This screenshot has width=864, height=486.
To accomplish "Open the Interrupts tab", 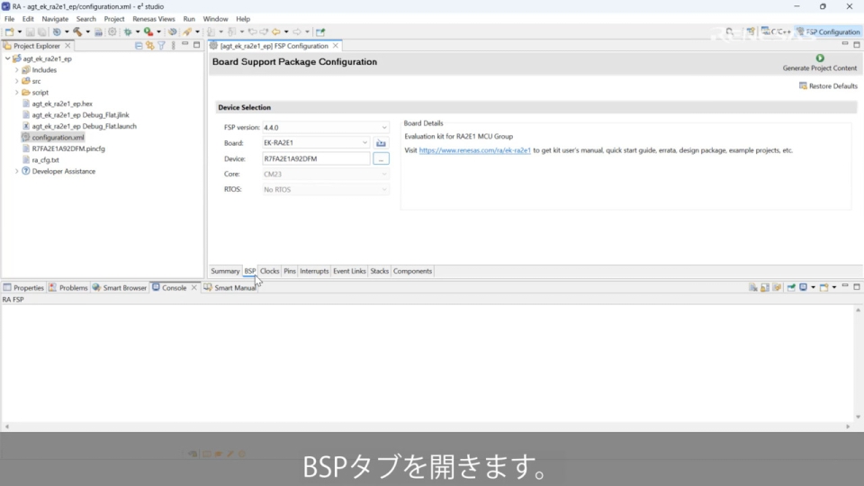I will (x=314, y=271).
